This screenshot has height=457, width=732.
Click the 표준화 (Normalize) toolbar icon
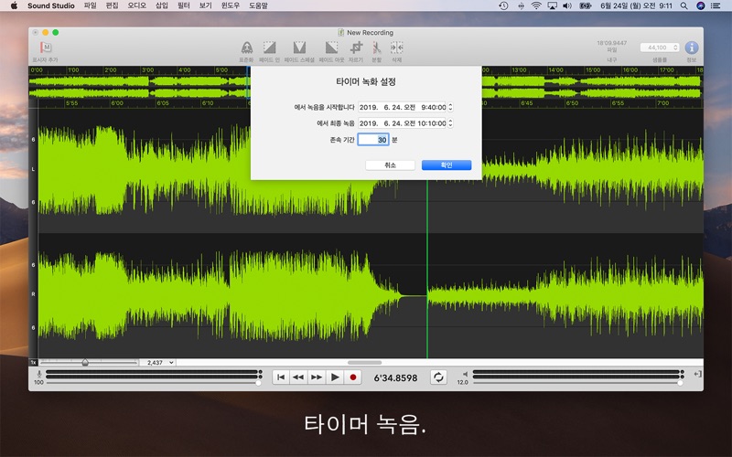coord(246,48)
